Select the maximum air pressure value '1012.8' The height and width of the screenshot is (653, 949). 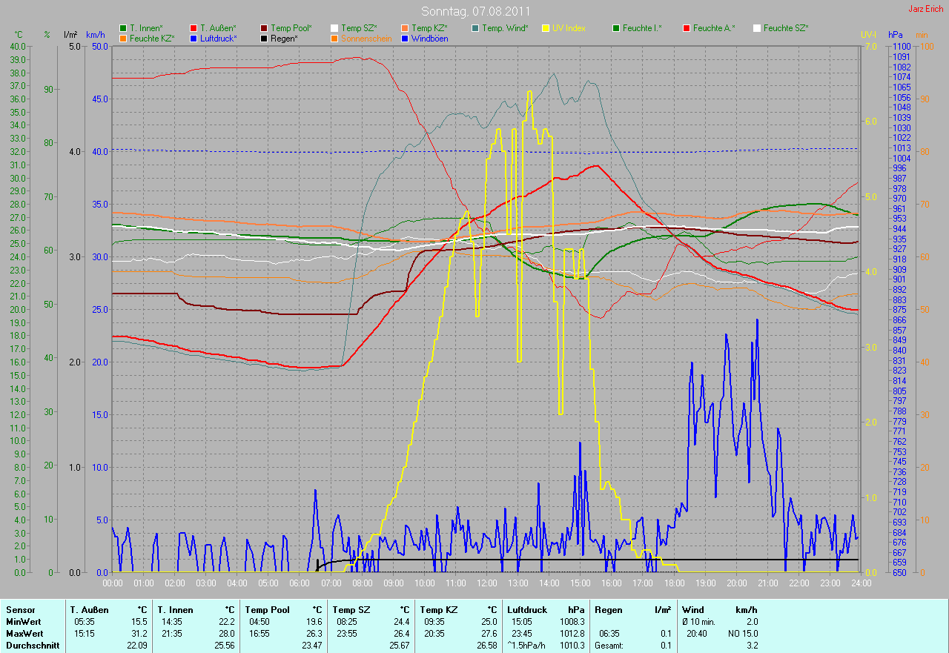[571, 634]
